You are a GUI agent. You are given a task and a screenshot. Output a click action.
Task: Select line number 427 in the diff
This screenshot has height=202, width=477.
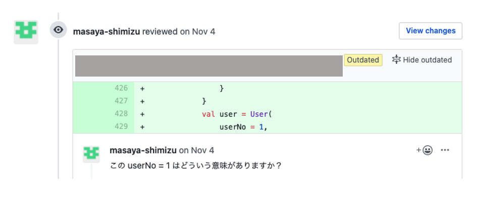click(121, 101)
